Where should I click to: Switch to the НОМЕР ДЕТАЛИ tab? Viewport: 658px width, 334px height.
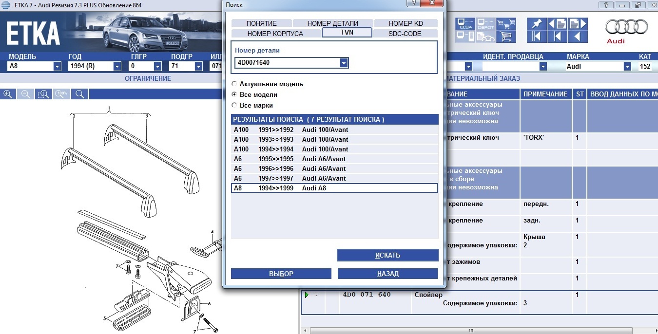coord(332,23)
